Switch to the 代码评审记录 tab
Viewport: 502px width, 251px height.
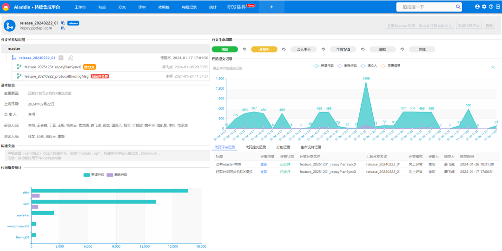(225, 147)
